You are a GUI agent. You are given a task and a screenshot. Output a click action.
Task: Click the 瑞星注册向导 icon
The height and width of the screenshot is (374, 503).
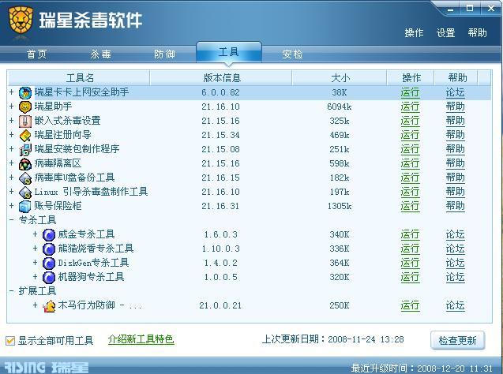point(25,135)
